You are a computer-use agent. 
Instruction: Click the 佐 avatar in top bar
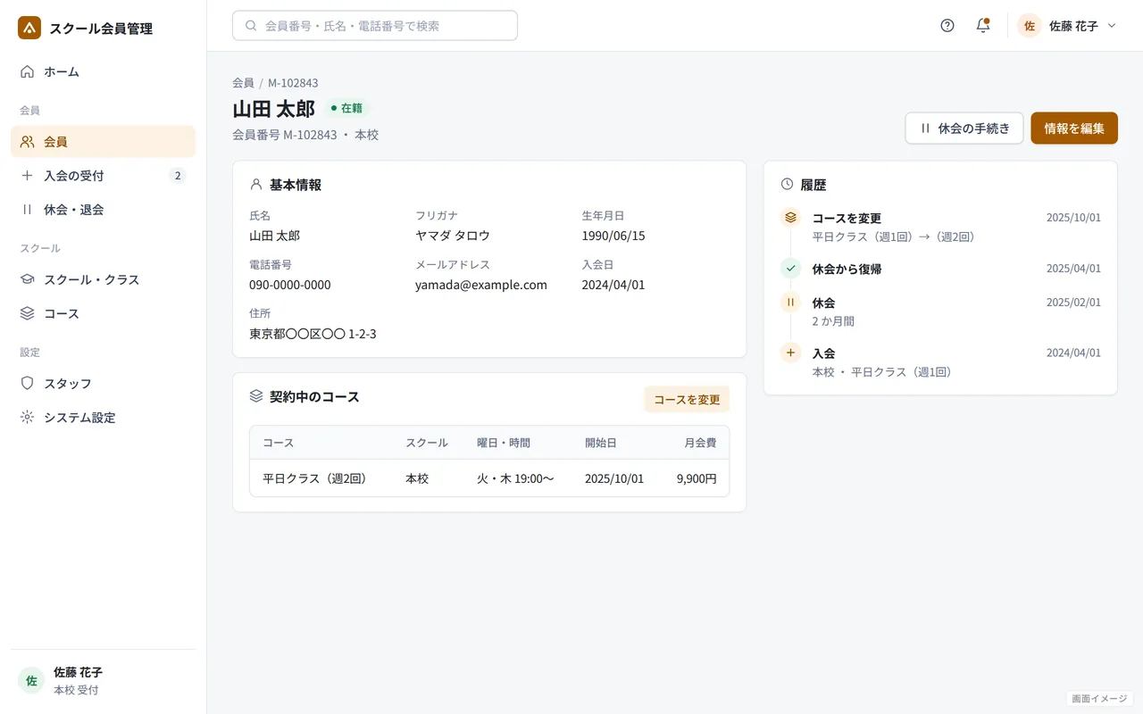[1030, 26]
